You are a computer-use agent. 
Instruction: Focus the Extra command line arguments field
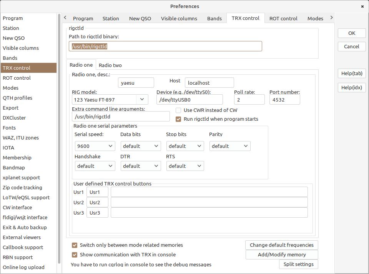pos(121,116)
